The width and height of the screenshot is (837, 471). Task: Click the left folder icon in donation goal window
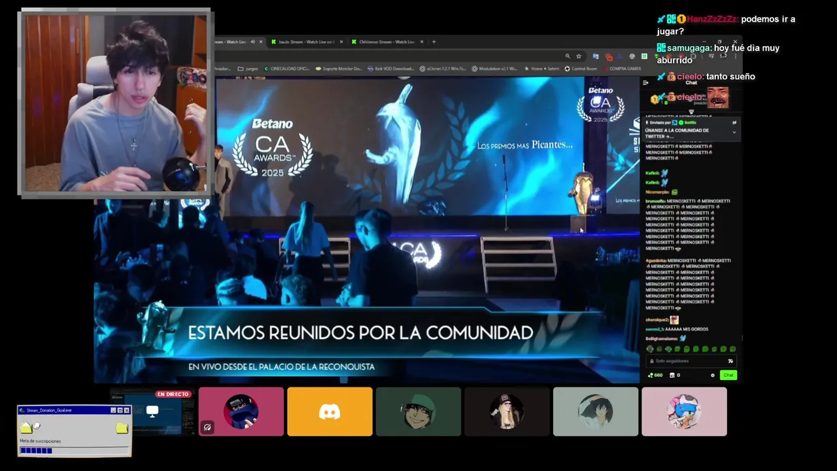point(26,428)
